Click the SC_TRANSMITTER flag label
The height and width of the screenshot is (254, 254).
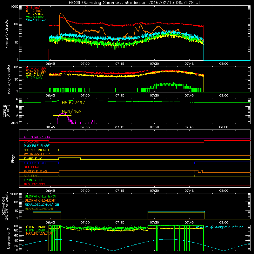37,154
